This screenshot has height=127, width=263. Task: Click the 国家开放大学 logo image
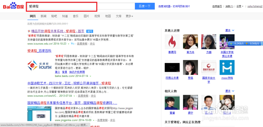pyautogui.click(x=209, y=67)
